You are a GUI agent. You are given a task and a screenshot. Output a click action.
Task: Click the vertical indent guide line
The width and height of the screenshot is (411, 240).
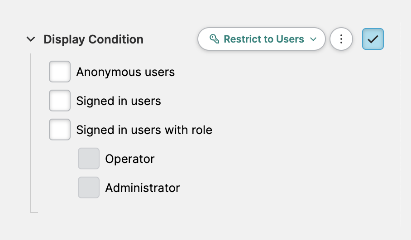point(30,136)
